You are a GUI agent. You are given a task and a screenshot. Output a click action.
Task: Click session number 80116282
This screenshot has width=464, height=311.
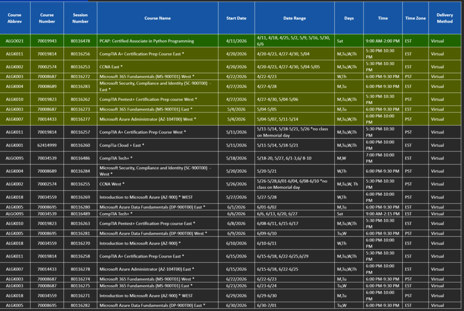pos(80,306)
